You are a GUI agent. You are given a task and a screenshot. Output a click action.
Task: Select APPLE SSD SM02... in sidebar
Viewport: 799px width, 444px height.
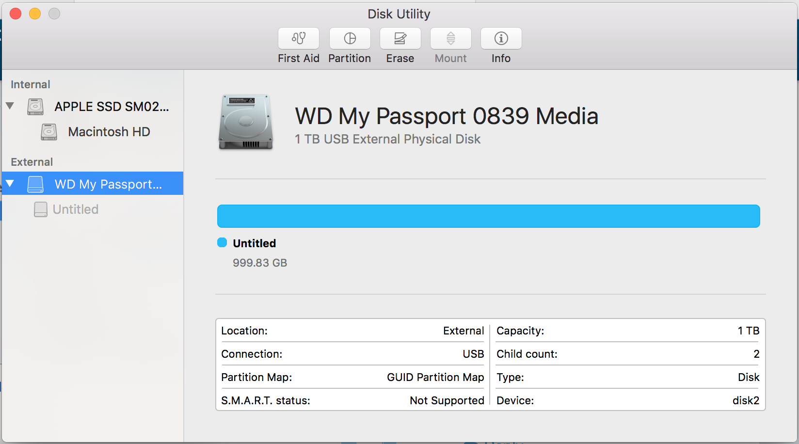click(x=93, y=107)
